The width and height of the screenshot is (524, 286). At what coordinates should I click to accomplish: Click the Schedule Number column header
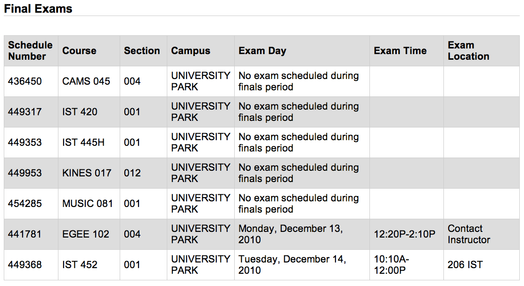coord(31,51)
